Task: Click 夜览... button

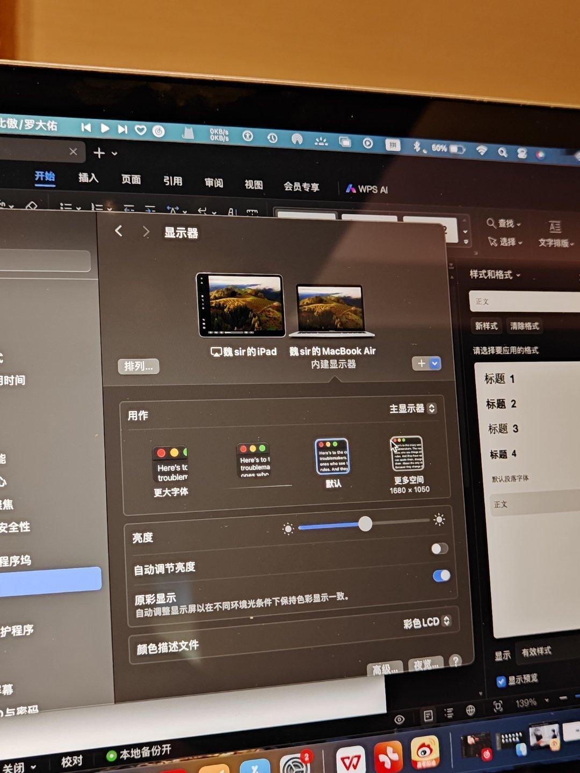Action: tap(426, 665)
